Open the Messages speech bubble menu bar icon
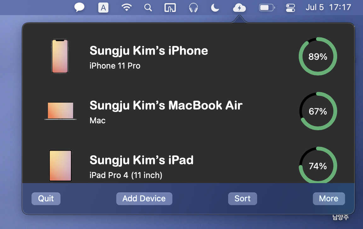This screenshot has width=363, height=229. 79,8
